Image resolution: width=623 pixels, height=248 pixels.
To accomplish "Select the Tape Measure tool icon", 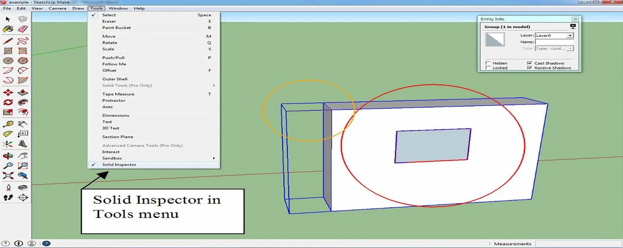I will pyautogui.click(x=8, y=124).
